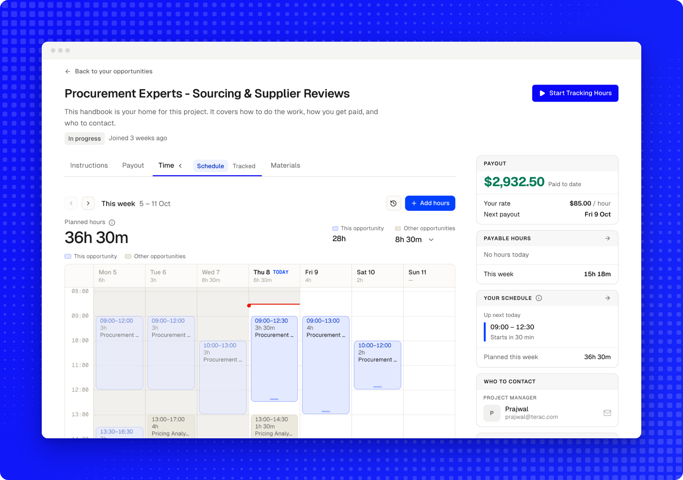Click the Thu 8 TODAY column header
The image size is (683, 480).
point(274,276)
